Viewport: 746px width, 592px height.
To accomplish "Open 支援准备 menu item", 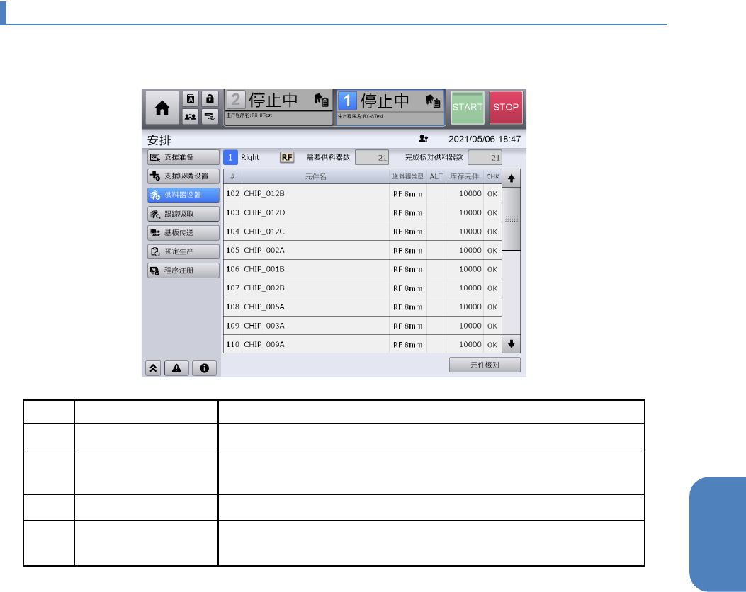I will 183,157.
